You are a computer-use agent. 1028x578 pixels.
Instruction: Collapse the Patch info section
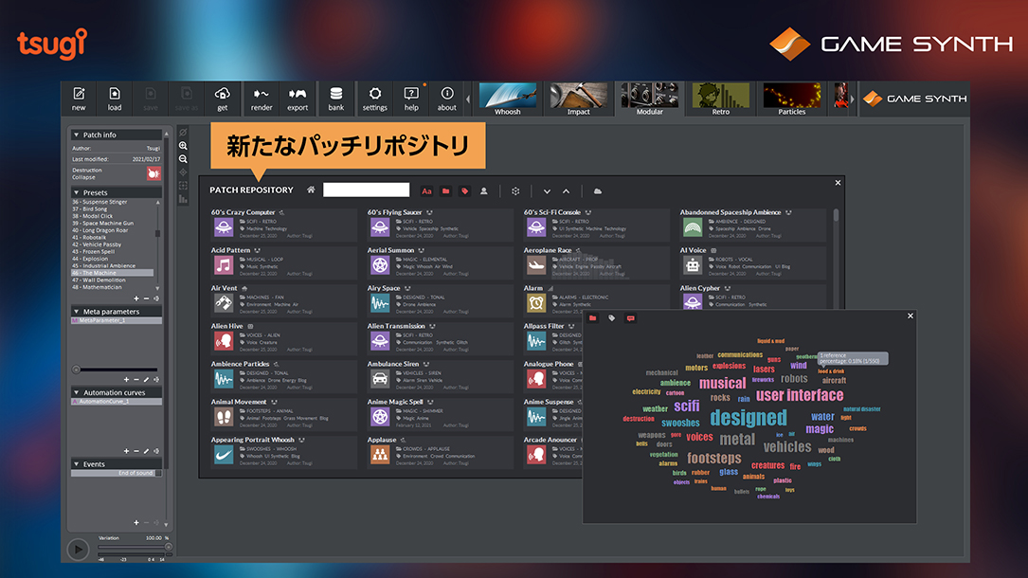pyautogui.click(x=77, y=135)
